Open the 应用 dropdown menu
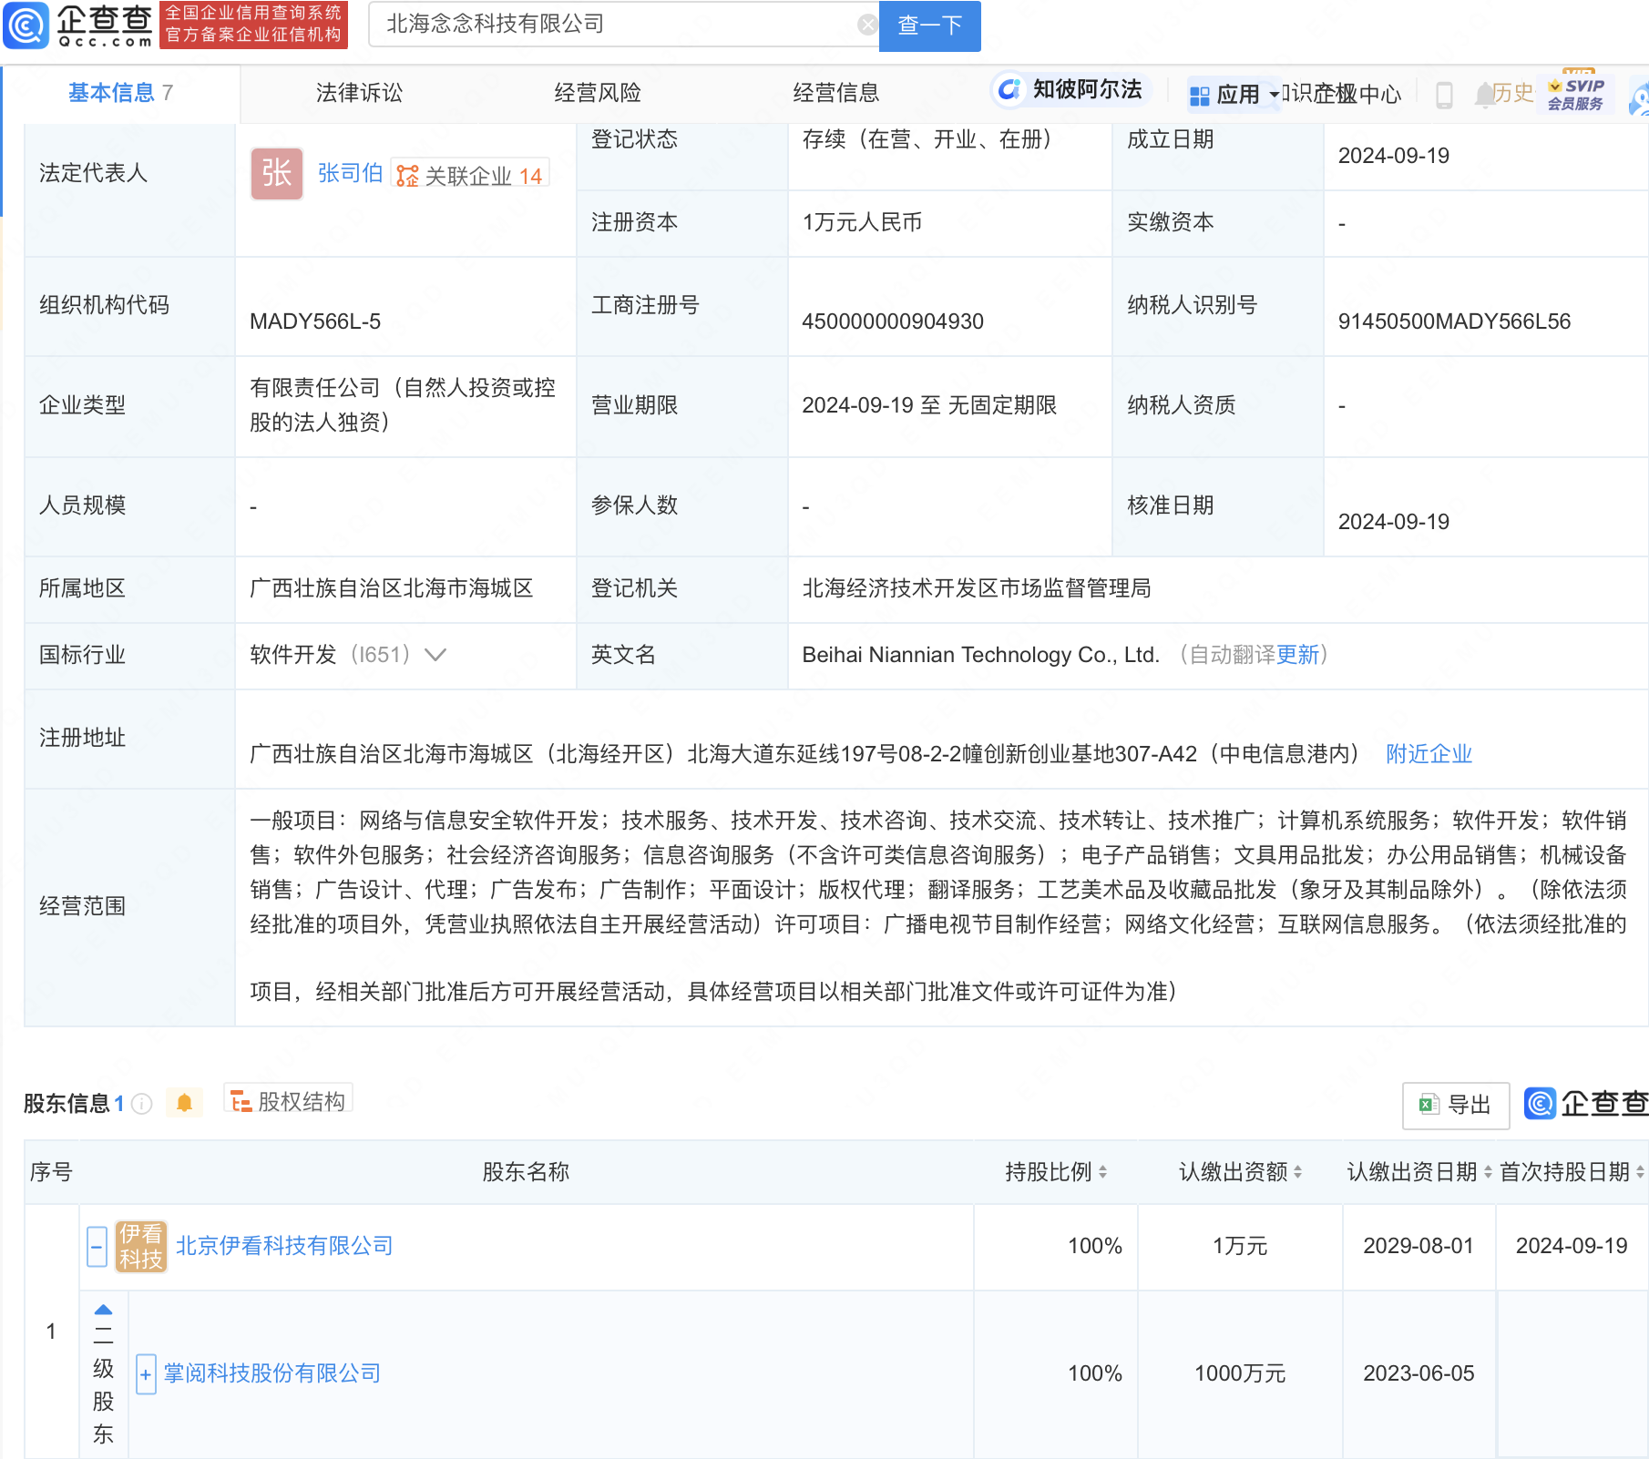 coord(1234,95)
